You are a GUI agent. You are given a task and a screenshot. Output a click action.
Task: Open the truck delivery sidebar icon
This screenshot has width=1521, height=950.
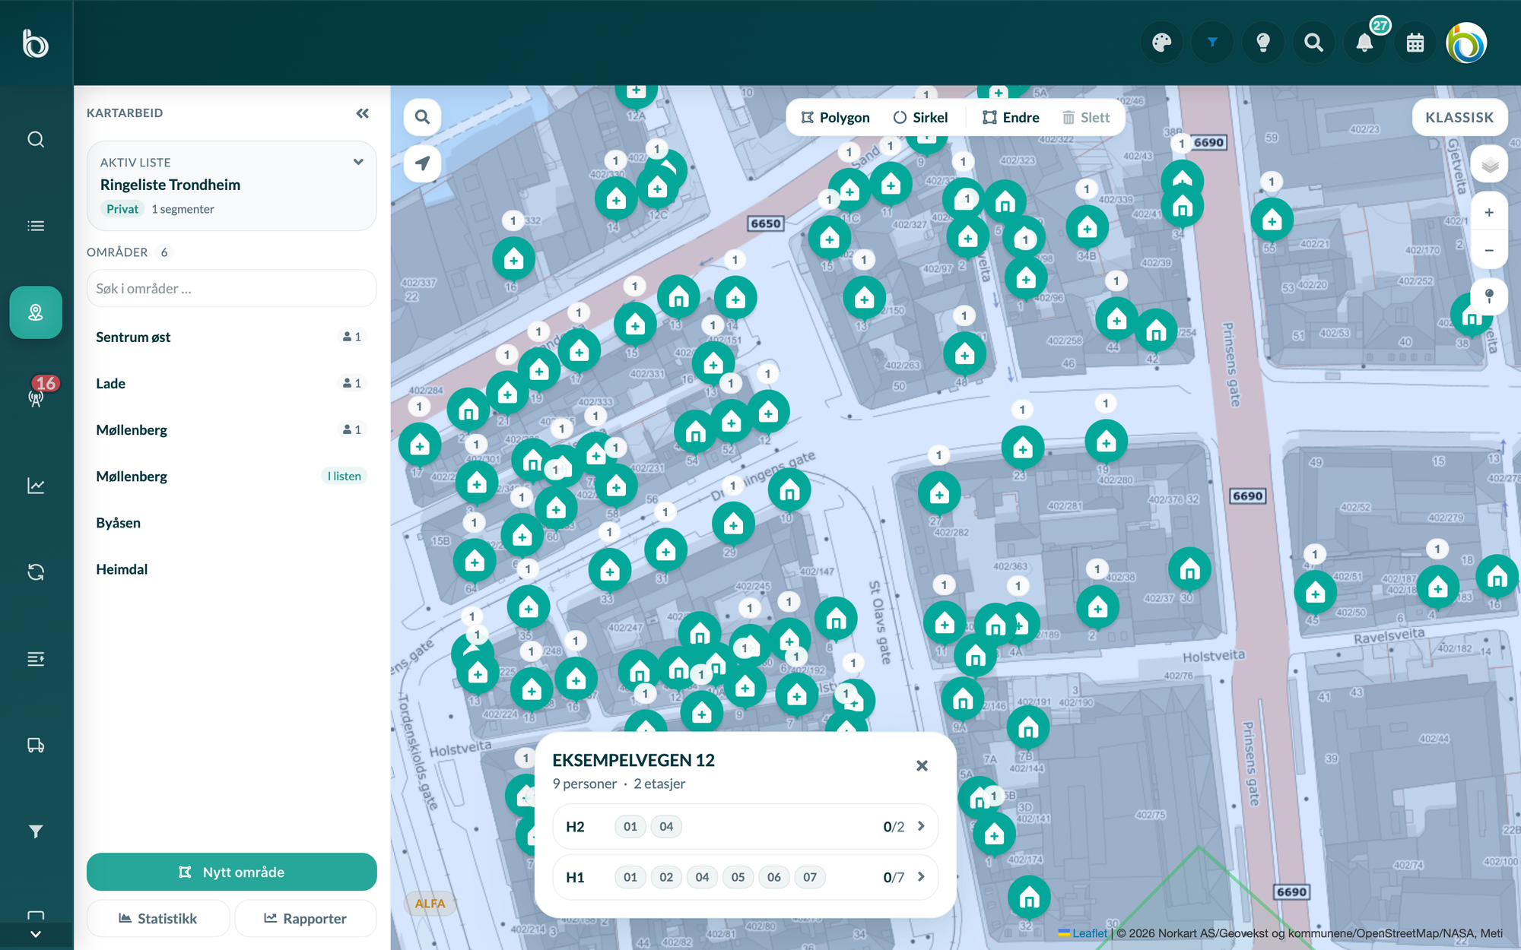point(36,745)
